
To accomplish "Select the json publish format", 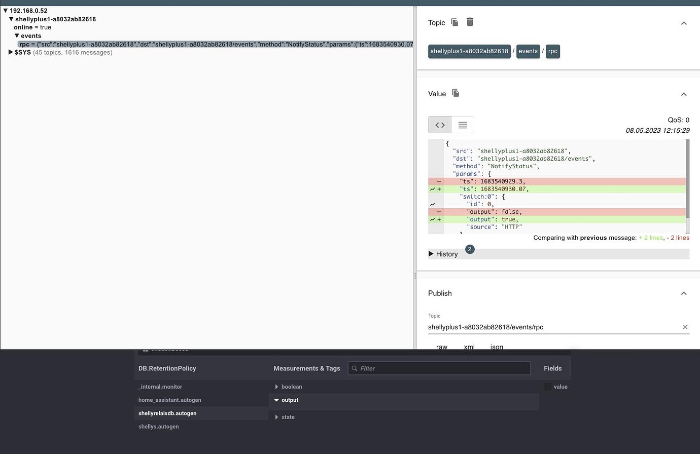I will pos(496,347).
